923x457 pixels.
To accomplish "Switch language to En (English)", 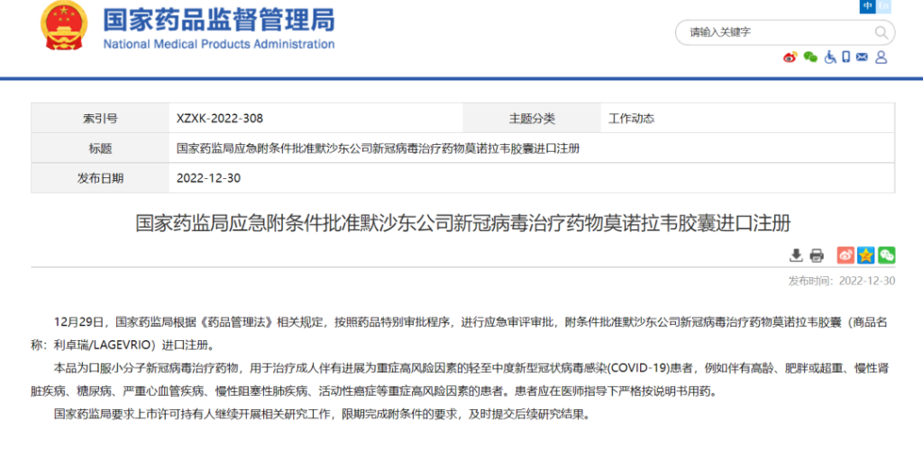I will [x=883, y=6].
